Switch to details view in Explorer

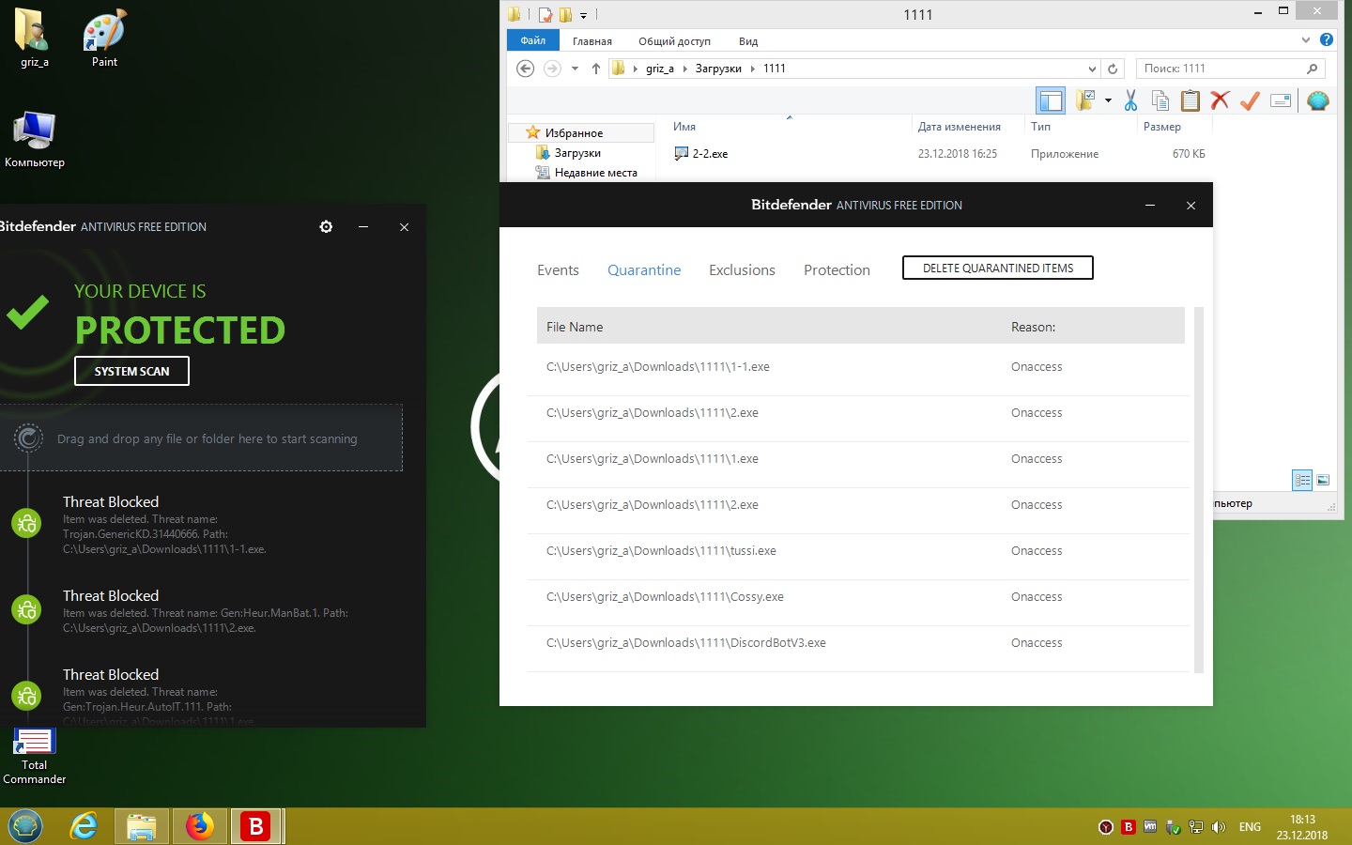pyautogui.click(x=1302, y=480)
